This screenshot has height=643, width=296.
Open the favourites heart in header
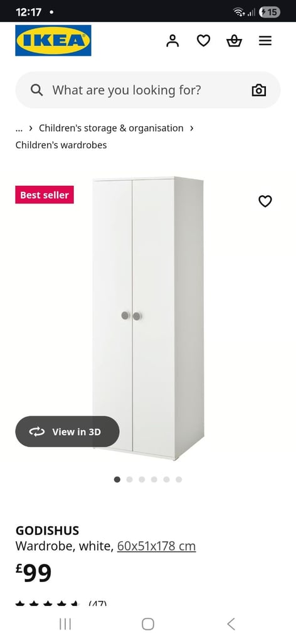pyautogui.click(x=203, y=41)
